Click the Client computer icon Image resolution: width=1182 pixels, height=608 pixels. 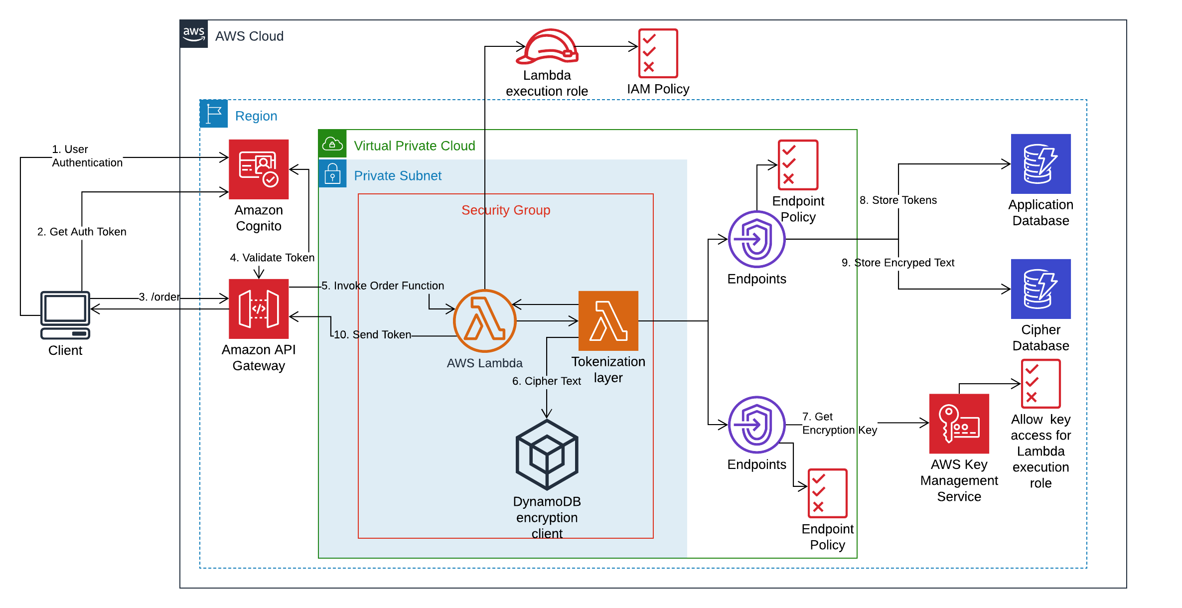pos(65,315)
